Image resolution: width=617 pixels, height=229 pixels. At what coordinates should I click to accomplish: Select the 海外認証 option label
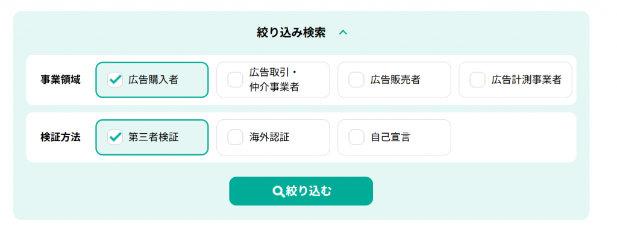click(269, 137)
